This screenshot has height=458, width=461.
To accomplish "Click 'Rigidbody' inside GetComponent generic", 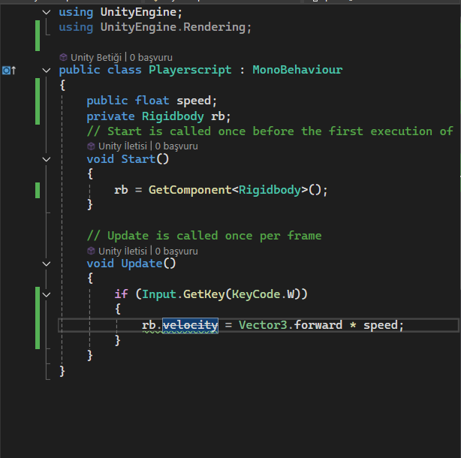I will point(270,190).
